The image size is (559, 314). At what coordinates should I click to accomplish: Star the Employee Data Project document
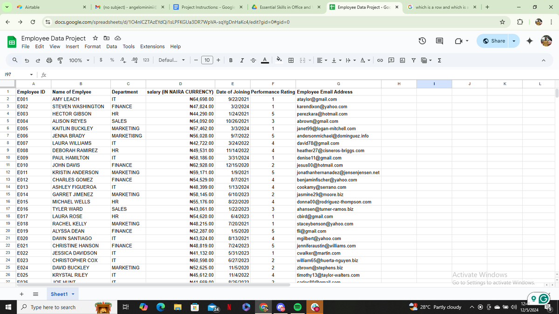point(95,38)
